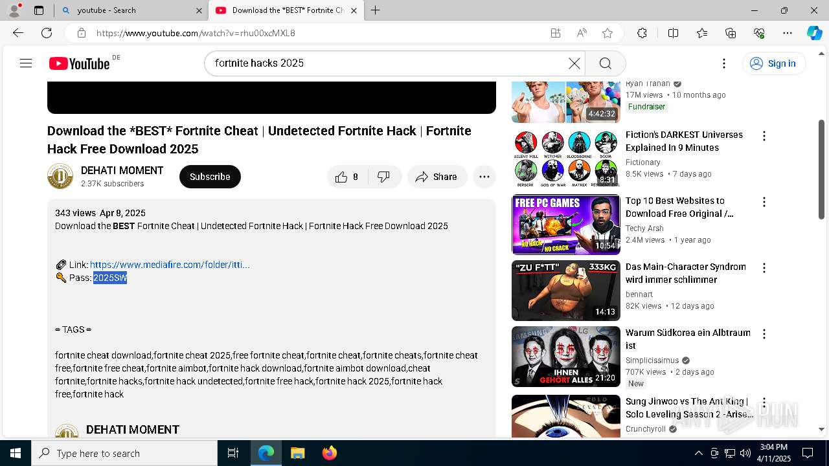Open 'Top 10 Best Websites' video thumbnail
The image size is (829, 466).
point(566,225)
